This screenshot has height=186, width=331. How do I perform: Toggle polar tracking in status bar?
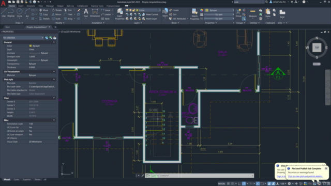pos(244,184)
